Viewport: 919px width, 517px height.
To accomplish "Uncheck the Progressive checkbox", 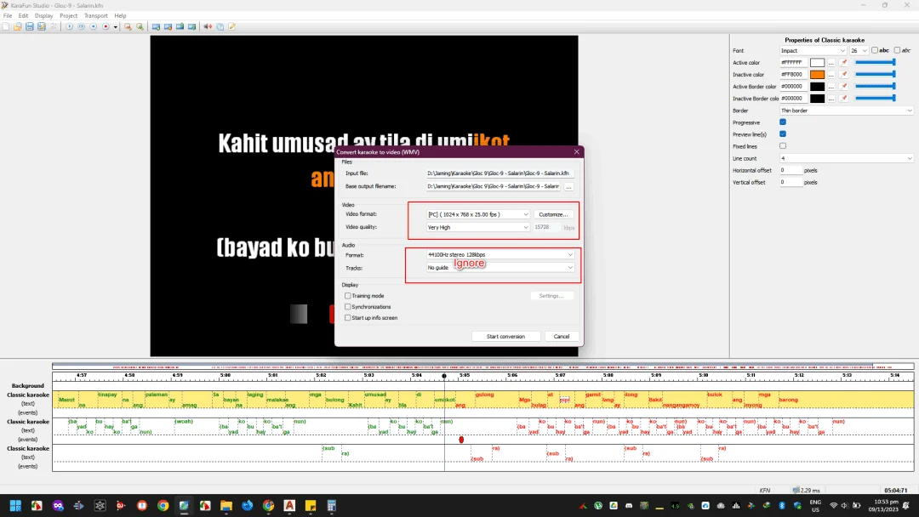I will (783, 122).
